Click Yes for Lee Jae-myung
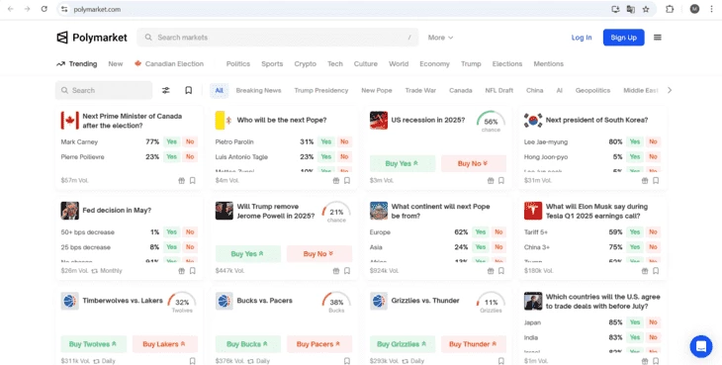The height and width of the screenshot is (365, 722). tap(635, 141)
